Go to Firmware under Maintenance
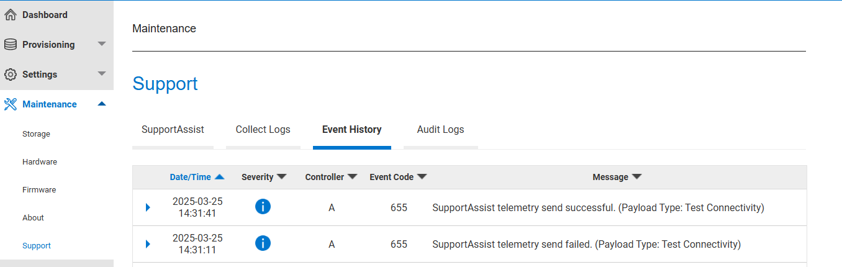 [39, 190]
